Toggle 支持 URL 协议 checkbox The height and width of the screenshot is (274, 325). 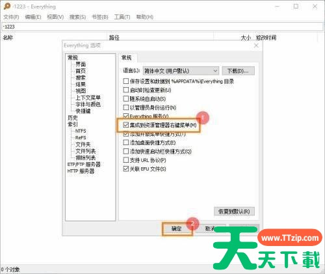[x=126, y=160]
